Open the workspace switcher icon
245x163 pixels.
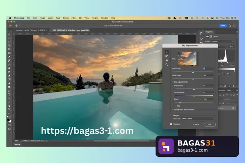234,26
